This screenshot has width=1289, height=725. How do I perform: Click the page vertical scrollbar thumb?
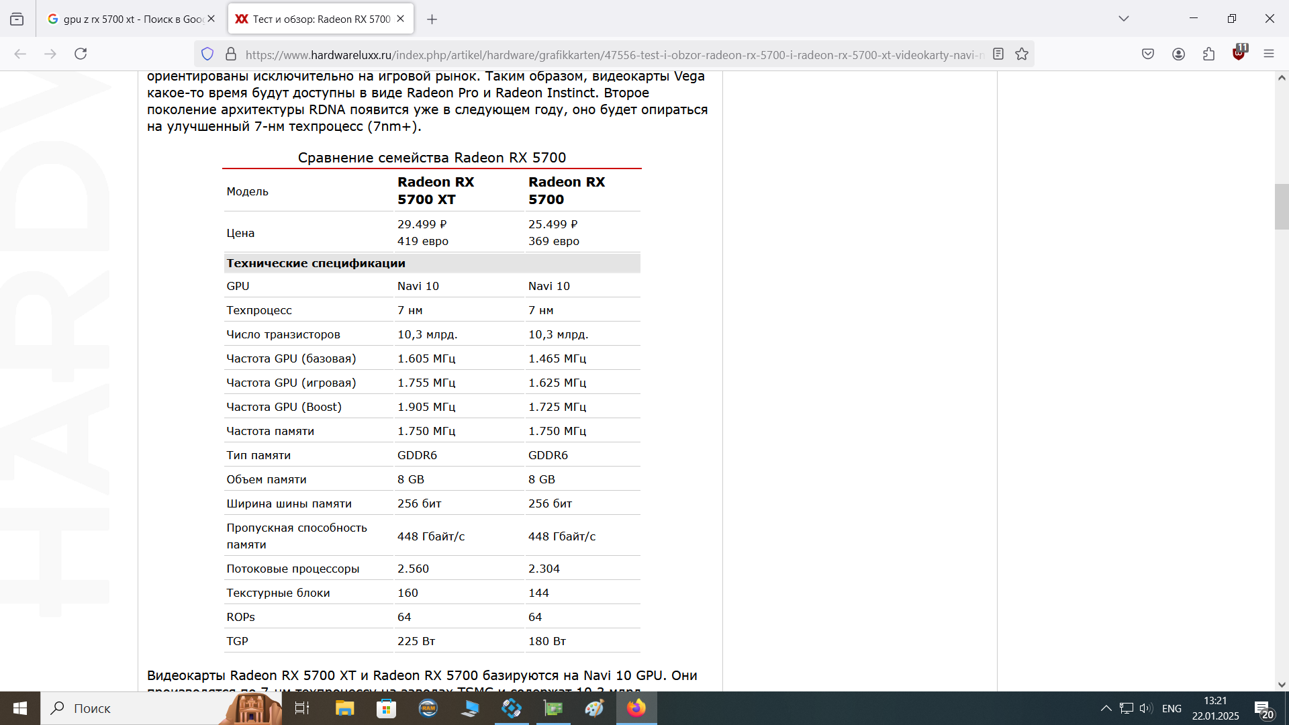[x=1282, y=206]
